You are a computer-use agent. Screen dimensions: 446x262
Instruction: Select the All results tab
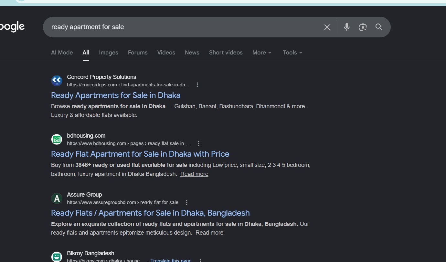(86, 53)
